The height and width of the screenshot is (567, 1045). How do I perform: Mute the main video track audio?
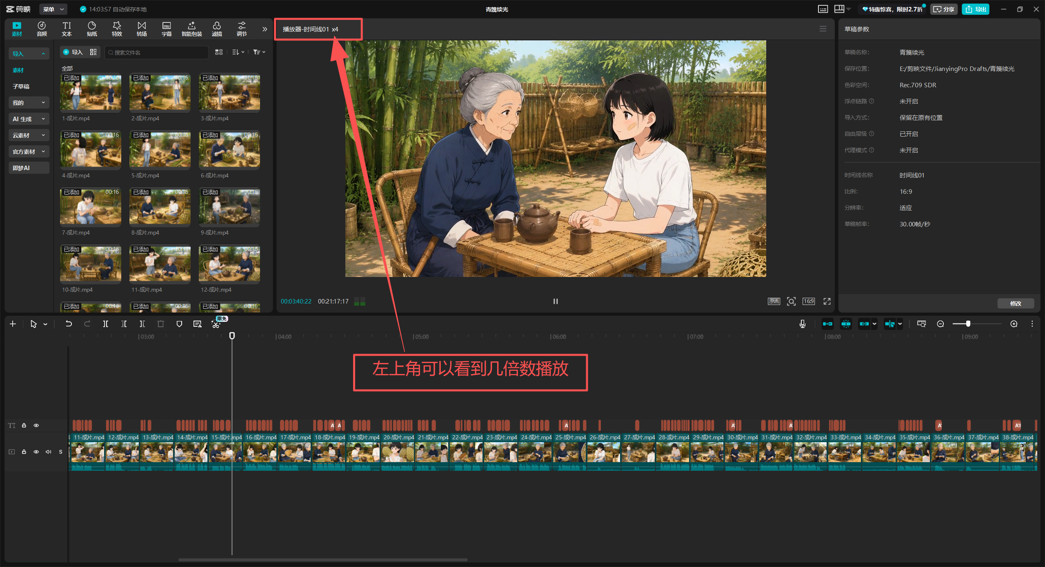pyautogui.click(x=49, y=452)
